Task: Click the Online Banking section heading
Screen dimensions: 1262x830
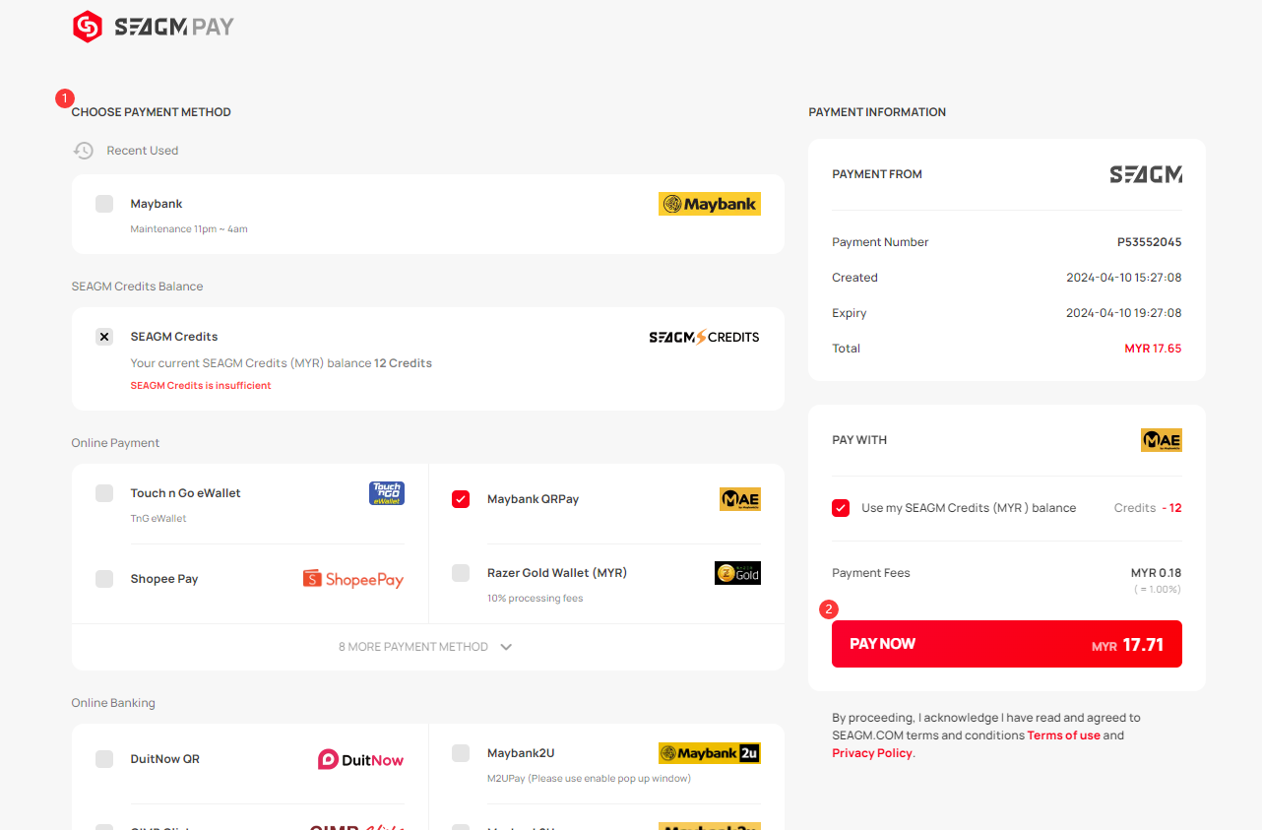Action: click(113, 703)
